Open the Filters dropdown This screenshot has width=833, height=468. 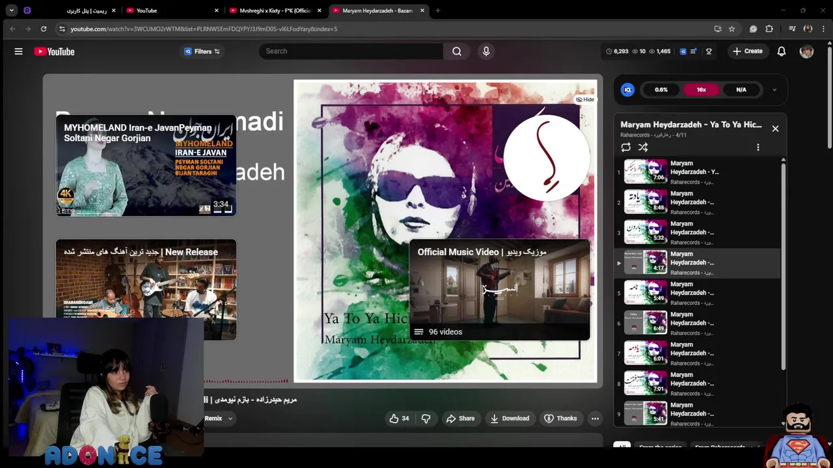click(202, 51)
